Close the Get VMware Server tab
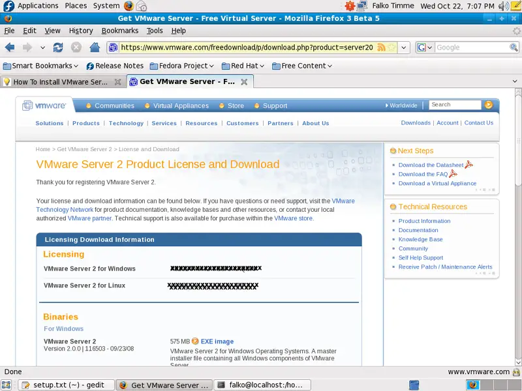The width and height of the screenshot is (522, 391). tap(244, 82)
